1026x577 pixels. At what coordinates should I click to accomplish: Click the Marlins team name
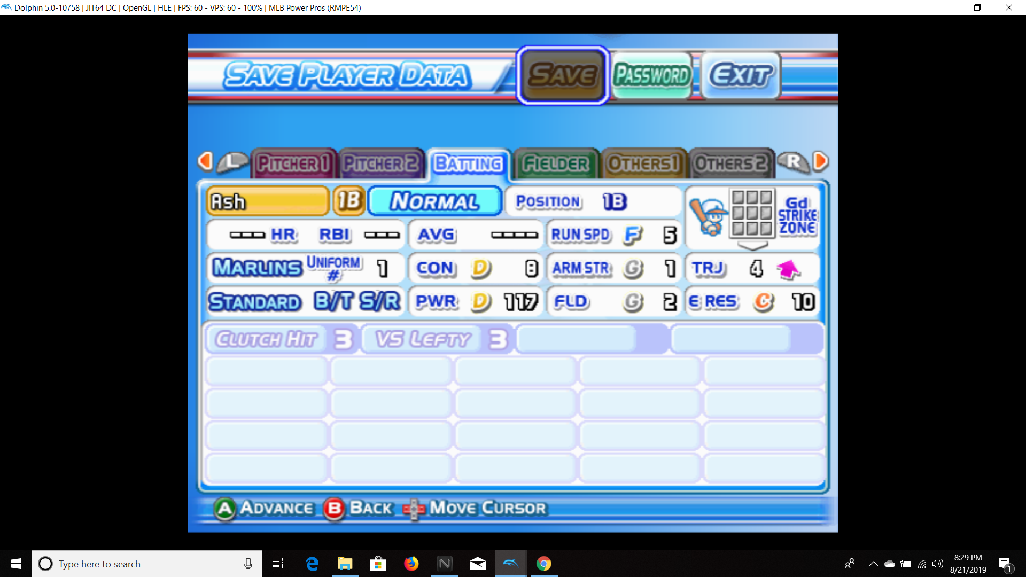point(257,268)
